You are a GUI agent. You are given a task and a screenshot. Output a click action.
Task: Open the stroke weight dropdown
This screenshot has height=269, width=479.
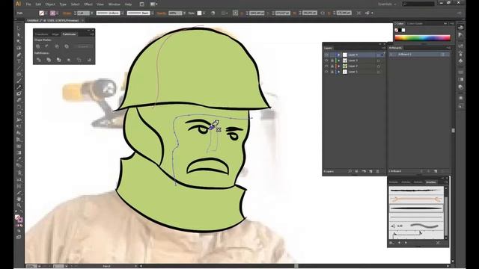point(91,13)
